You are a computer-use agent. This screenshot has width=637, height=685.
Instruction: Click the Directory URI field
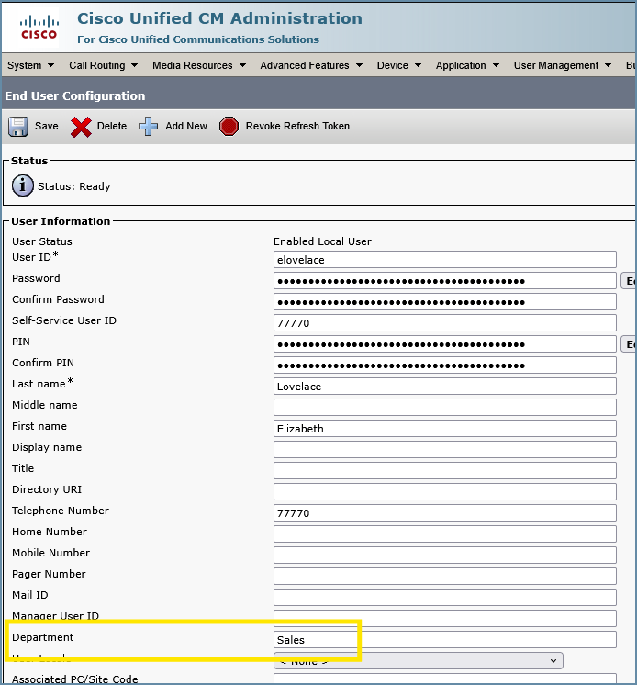pos(445,492)
